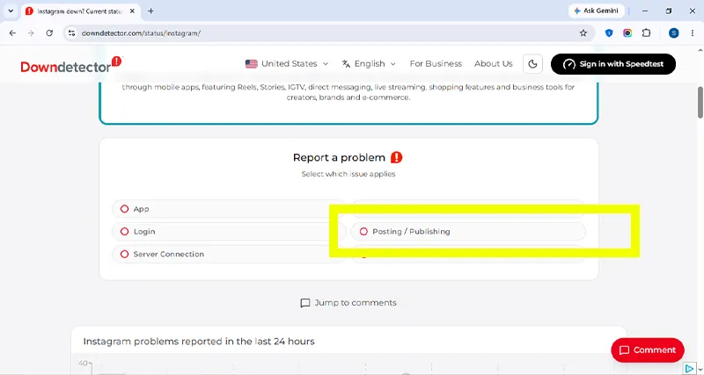
Task: Click the red Comment button
Action: [648, 350]
